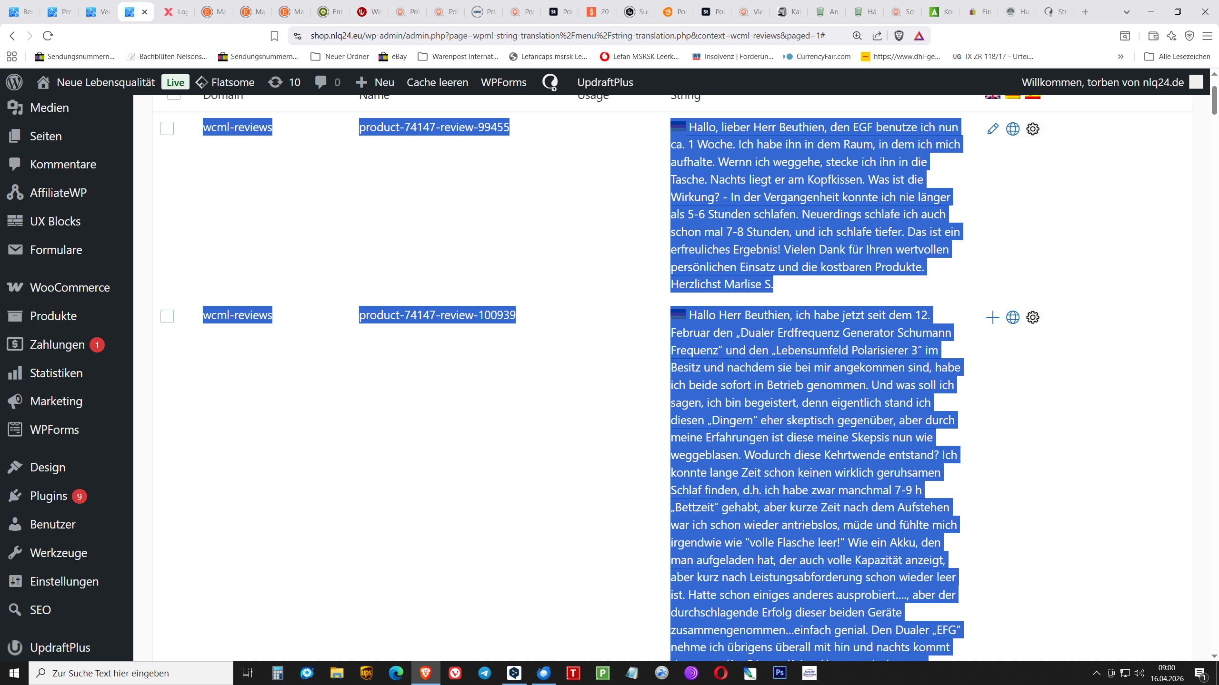Click bookmark icon in address bar
Viewport: 1219px width, 685px height.
274,36
